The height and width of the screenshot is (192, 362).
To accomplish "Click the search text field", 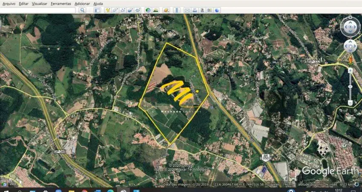I will pos(38,10).
